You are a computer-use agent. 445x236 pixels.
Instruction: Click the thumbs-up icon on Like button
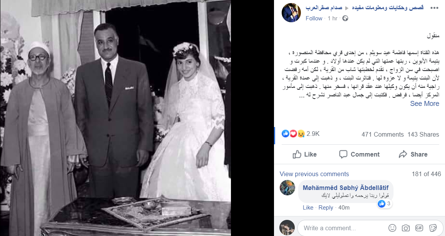point(297,154)
